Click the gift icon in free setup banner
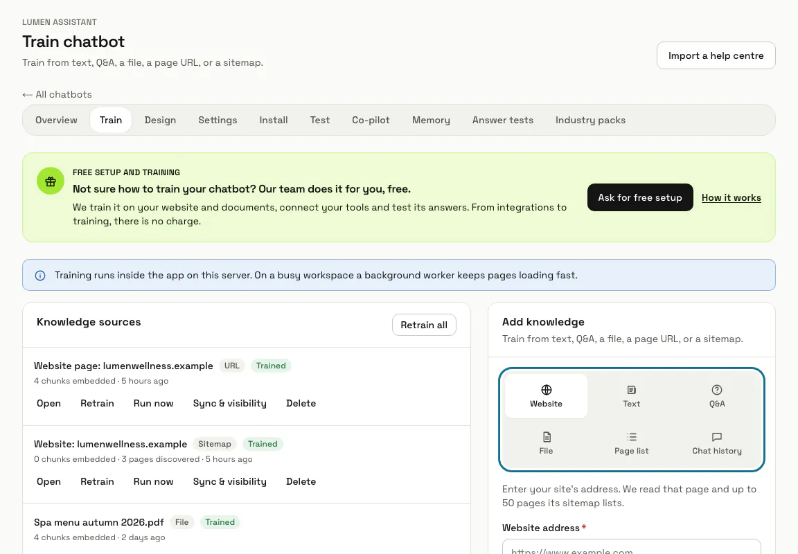This screenshot has width=798, height=554. 51,181
